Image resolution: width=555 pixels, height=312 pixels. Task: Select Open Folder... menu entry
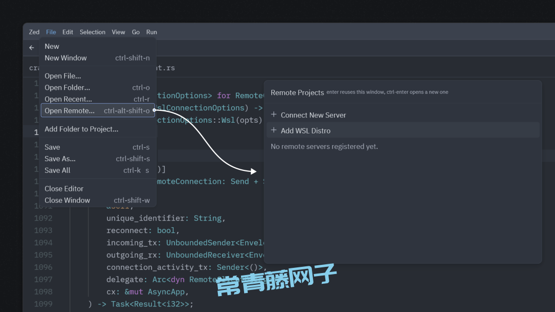[67, 88]
